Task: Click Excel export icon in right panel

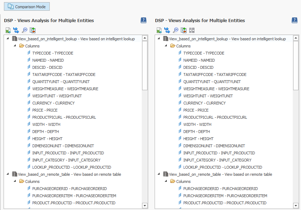Action: click(159, 30)
